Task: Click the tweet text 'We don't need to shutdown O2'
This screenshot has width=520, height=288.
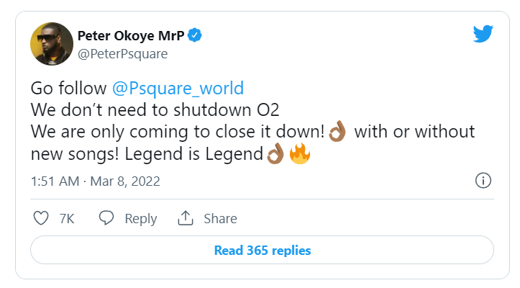Action: [x=155, y=110]
